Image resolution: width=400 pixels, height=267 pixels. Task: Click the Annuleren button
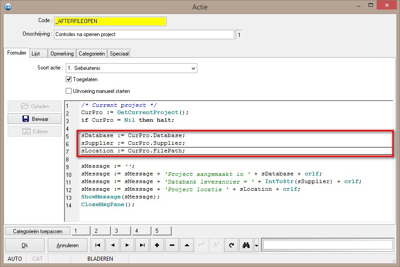pyautogui.click(x=68, y=245)
